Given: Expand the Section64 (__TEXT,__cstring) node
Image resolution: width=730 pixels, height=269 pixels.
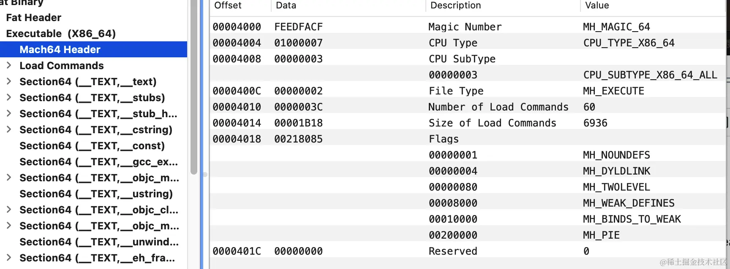Looking at the screenshot, I should (x=9, y=129).
